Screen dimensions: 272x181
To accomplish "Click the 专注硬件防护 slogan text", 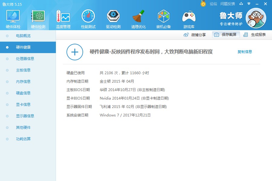I will [x=231, y=24].
